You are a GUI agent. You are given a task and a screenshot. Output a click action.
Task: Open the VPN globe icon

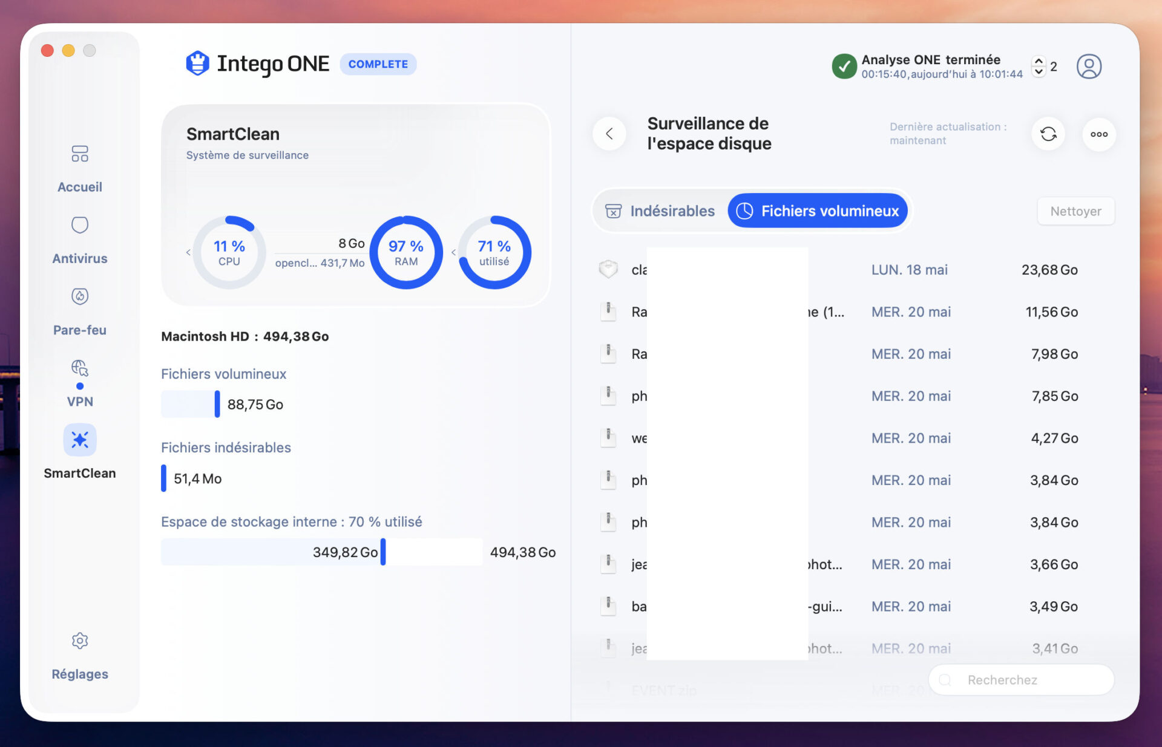click(x=80, y=368)
